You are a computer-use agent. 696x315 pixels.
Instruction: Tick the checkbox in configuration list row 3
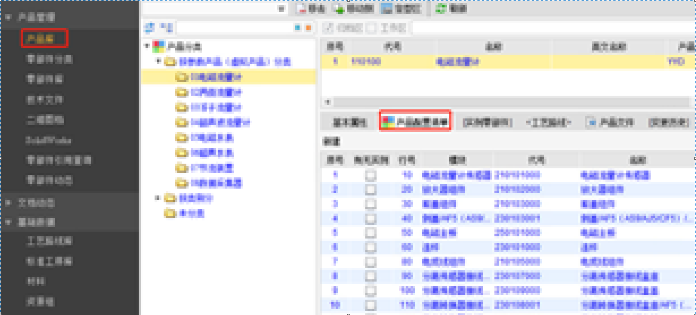[x=370, y=205]
